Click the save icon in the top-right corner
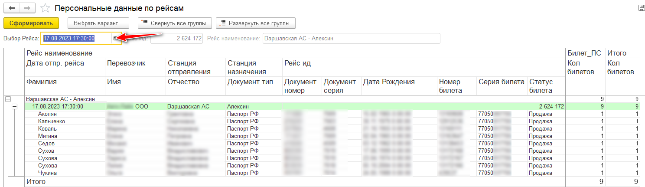 tap(641, 8)
